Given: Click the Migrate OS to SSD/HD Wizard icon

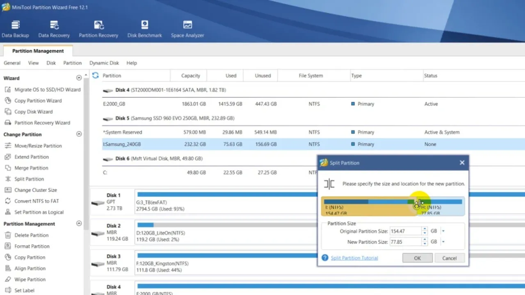Looking at the screenshot, I should pos(8,89).
